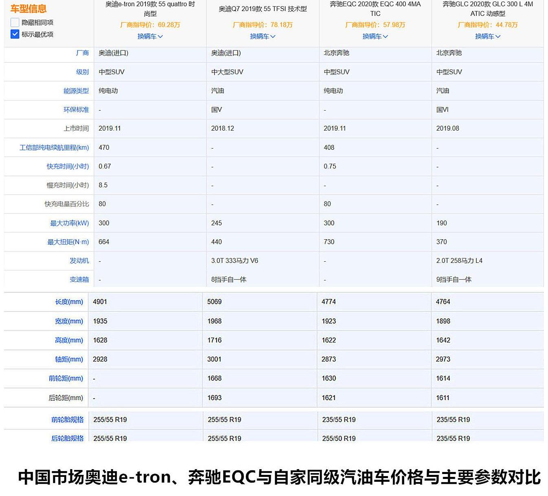Click the 408 range value
The width and height of the screenshot is (548, 496).
329,147
